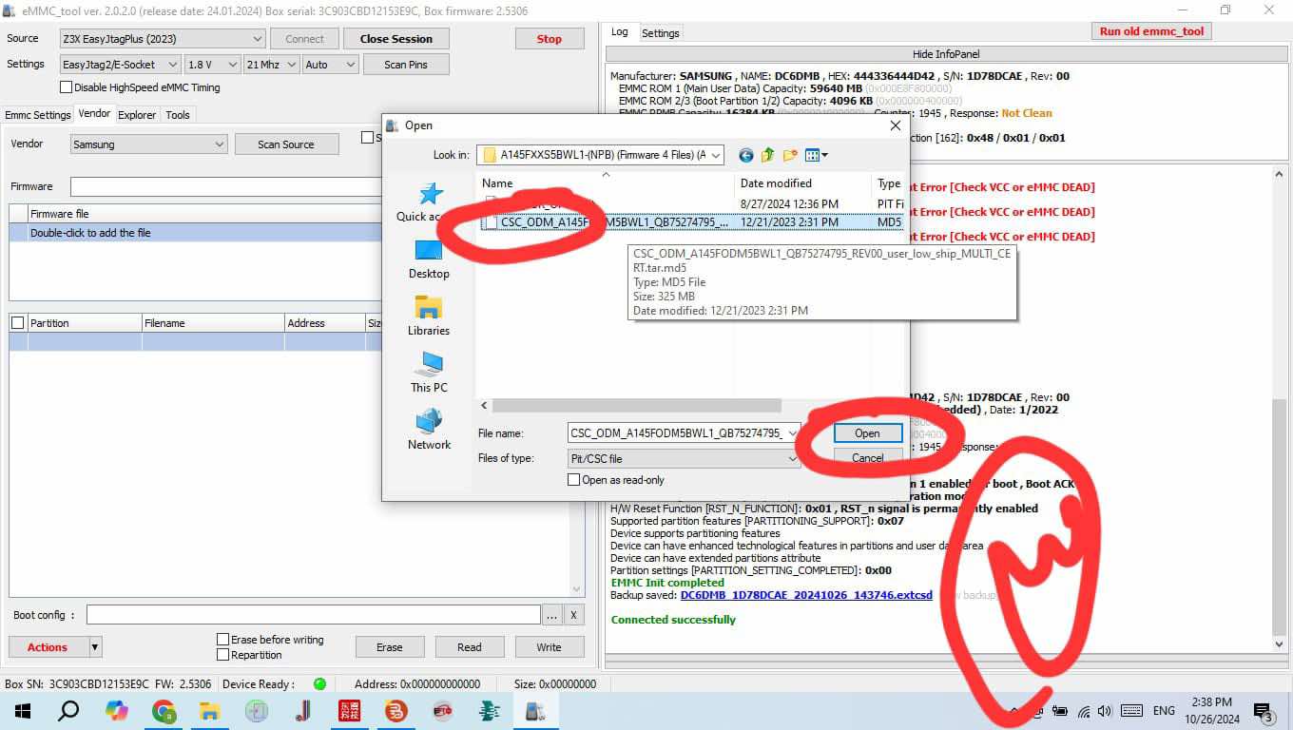
Task: Tick Open as read-only checkbox
Action: point(573,480)
